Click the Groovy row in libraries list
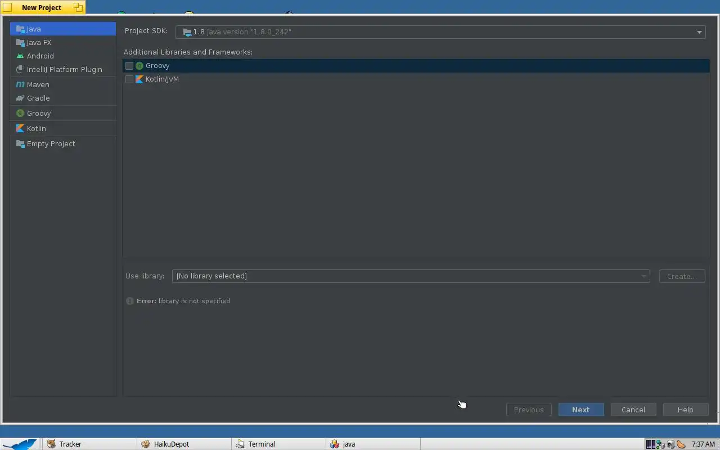 (416, 66)
